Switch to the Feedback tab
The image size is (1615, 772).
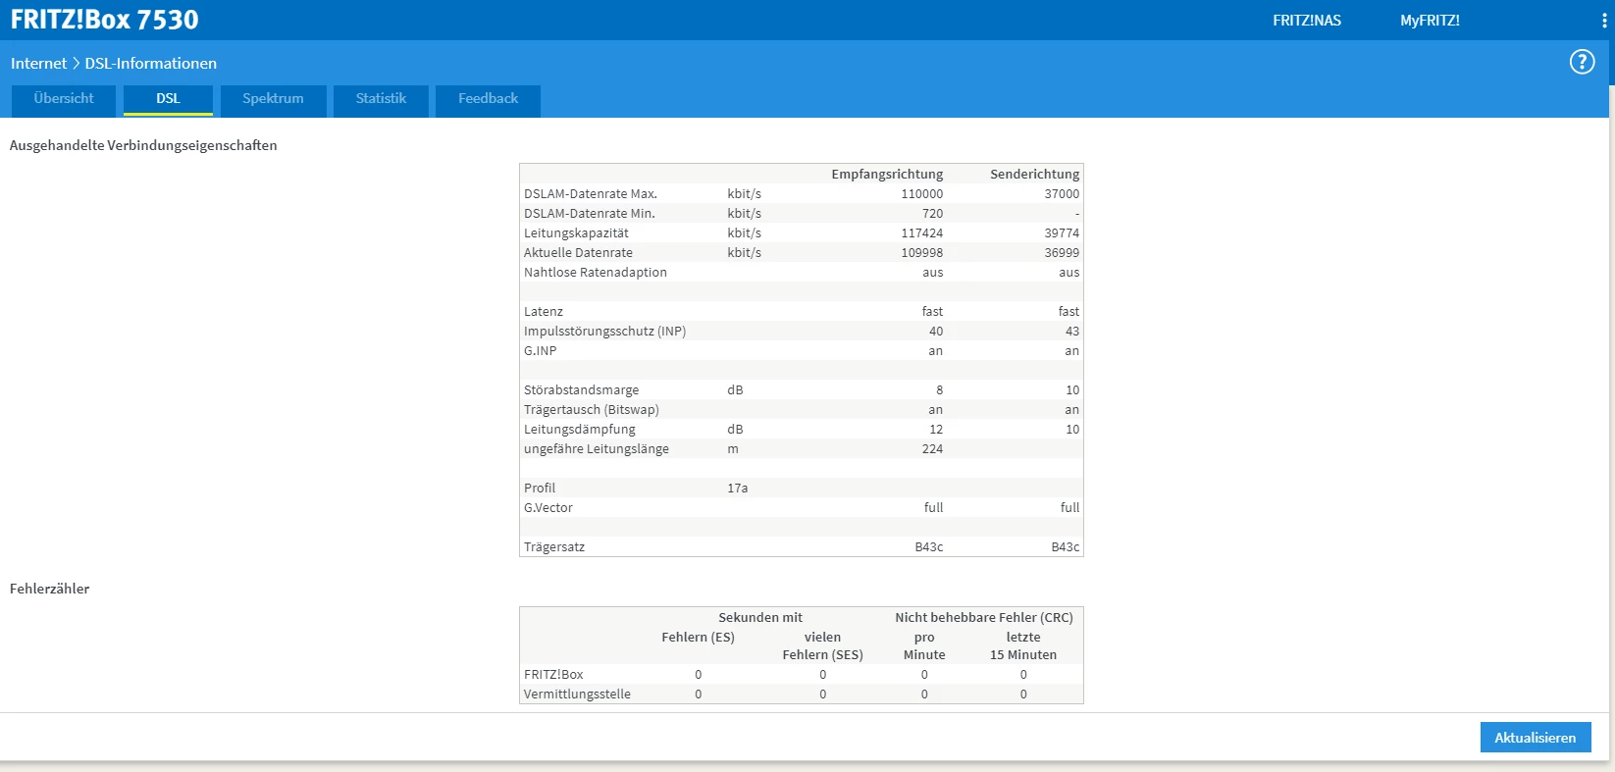coord(488,99)
